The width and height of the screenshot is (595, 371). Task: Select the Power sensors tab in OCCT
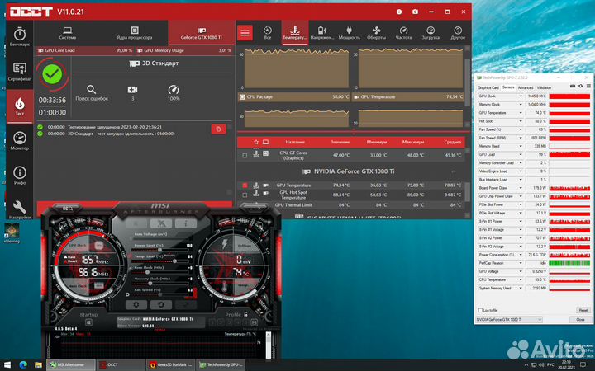[349, 33]
